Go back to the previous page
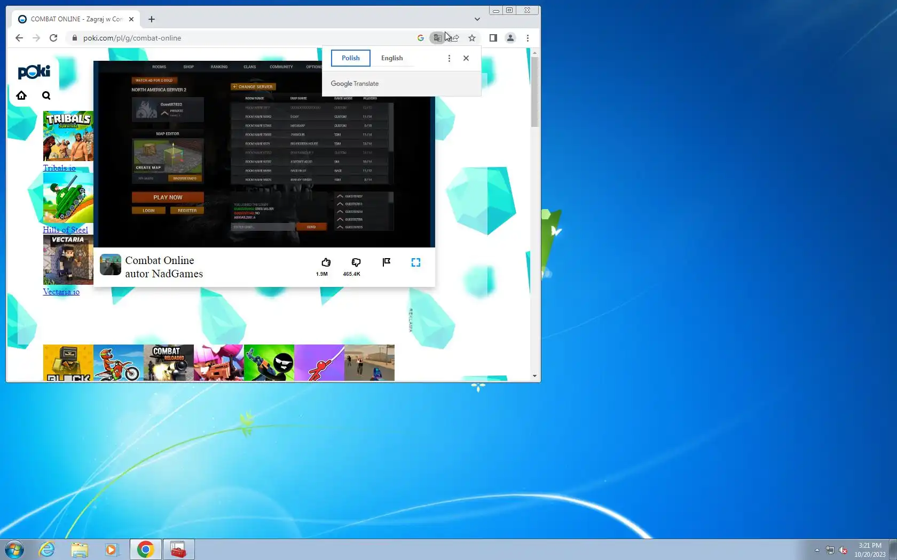This screenshot has height=560, width=897. click(19, 38)
